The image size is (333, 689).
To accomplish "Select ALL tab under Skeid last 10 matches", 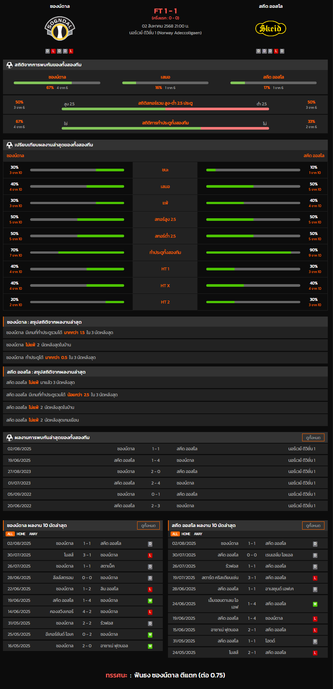I will tap(175, 534).
